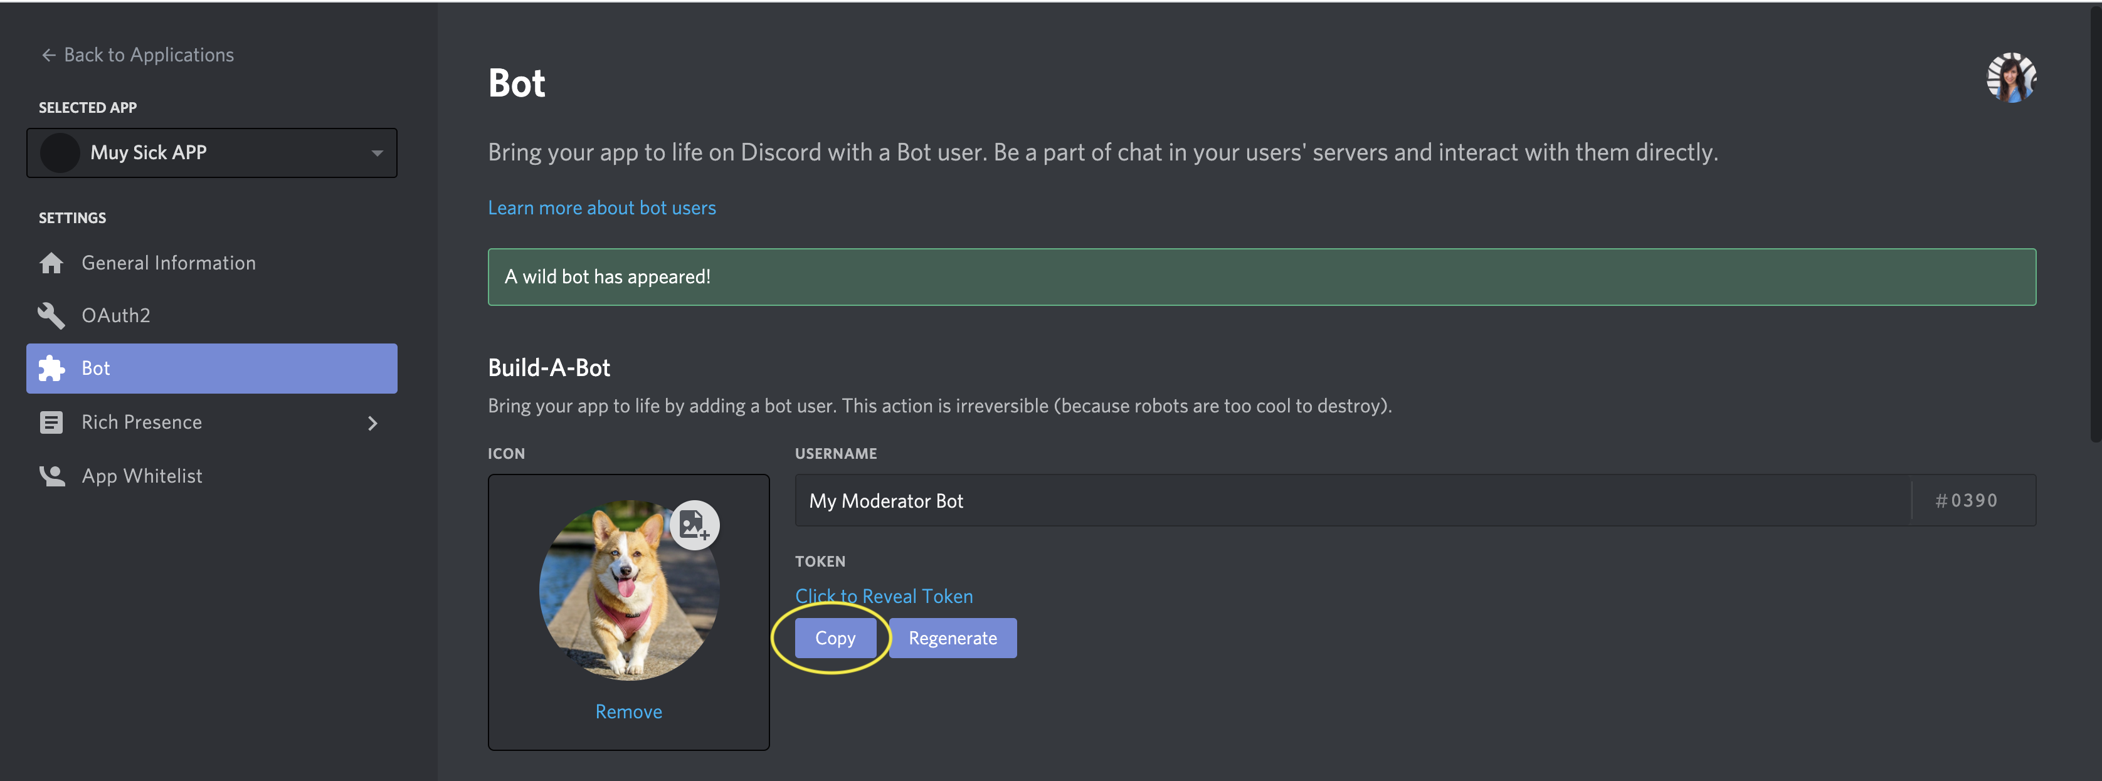Click the Copy token button
This screenshot has height=781, width=2102.
click(x=834, y=637)
